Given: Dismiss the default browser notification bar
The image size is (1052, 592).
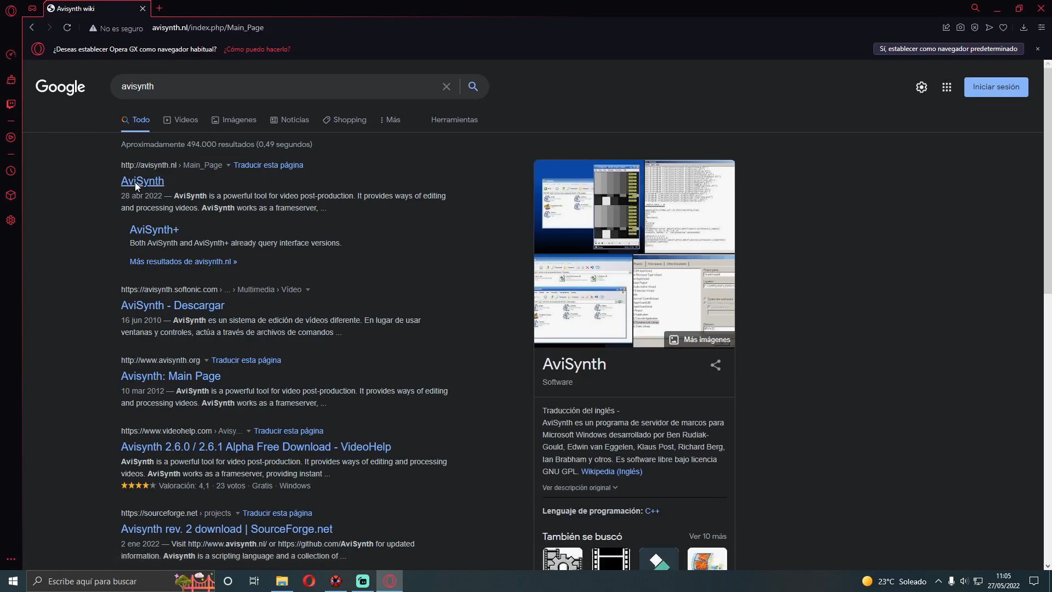Looking at the screenshot, I should [1037, 49].
